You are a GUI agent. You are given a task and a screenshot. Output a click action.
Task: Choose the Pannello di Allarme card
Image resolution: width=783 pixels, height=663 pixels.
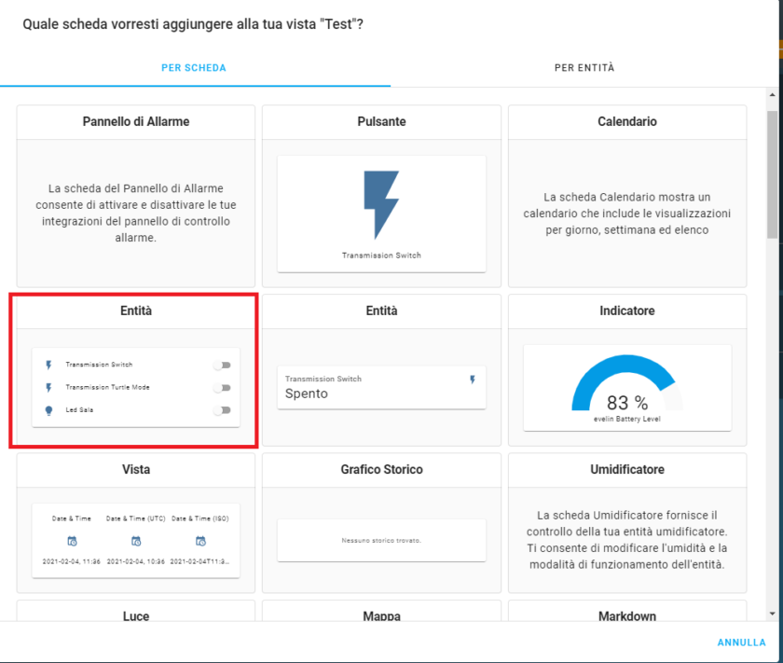(136, 196)
